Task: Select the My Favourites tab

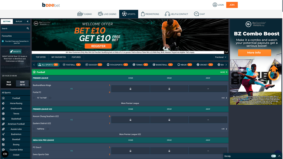Action: pos(58,57)
